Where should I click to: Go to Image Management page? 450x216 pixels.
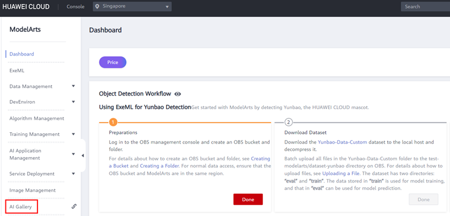tap(32, 190)
